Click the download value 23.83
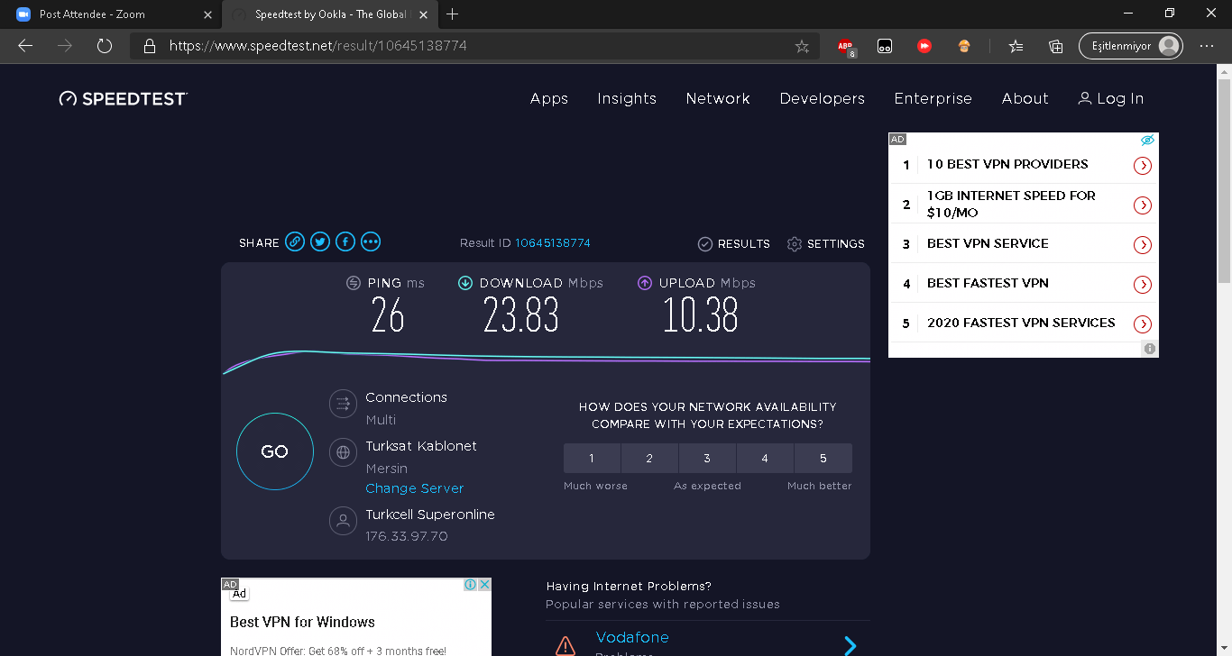The height and width of the screenshot is (656, 1232). click(x=521, y=315)
